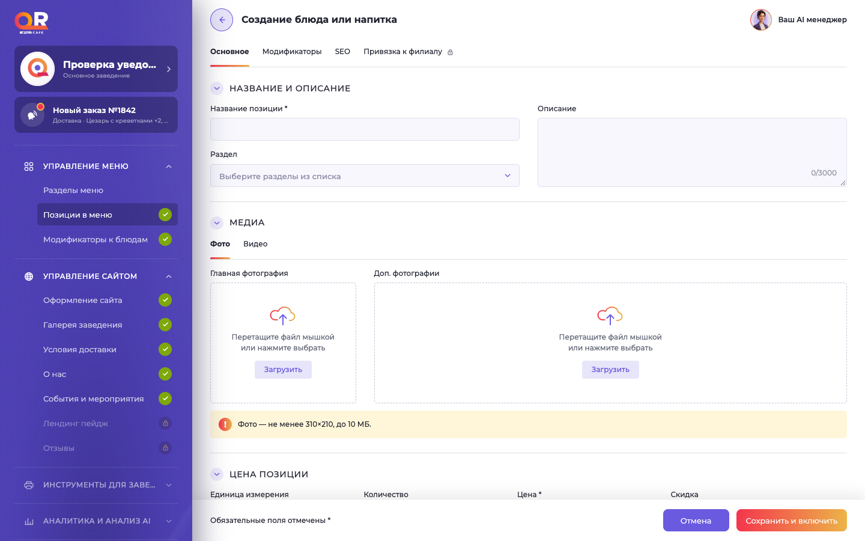865x541 pixels.
Task: Collapse the Цена позиции section
Action: click(x=217, y=474)
